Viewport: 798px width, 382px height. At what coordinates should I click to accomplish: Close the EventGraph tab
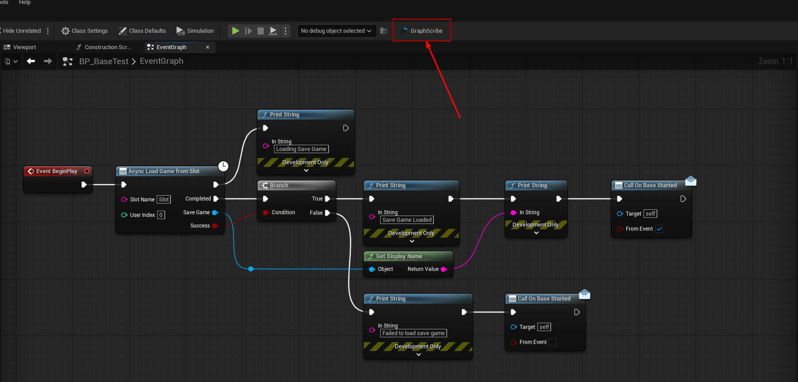click(208, 47)
